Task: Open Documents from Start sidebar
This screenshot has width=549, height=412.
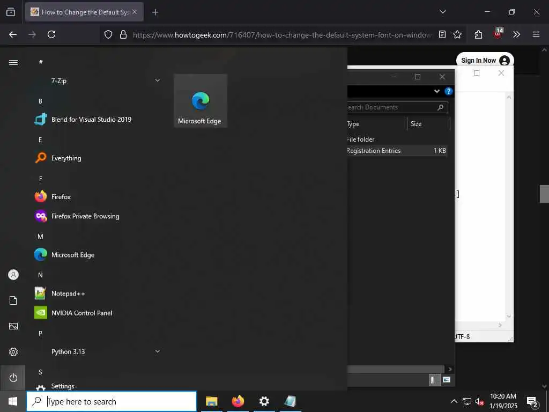Action: coord(13,300)
